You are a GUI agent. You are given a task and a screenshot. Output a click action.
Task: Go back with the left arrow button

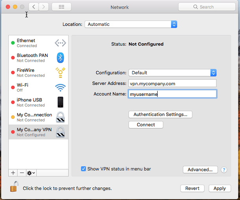33,7
